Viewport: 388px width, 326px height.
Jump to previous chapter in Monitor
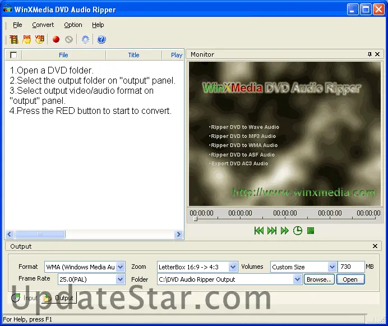259,231
